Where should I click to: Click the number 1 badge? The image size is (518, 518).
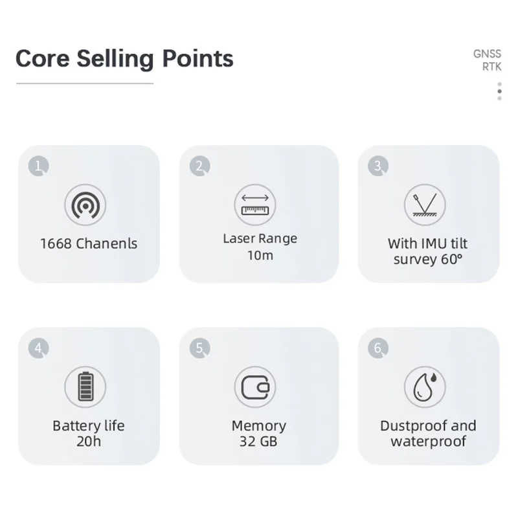(x=39, y=166)
